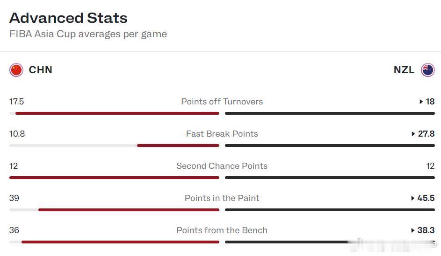441x256 pixels.
Task: Click the Advanced Stats heading
Action: [x=68, y=18]
